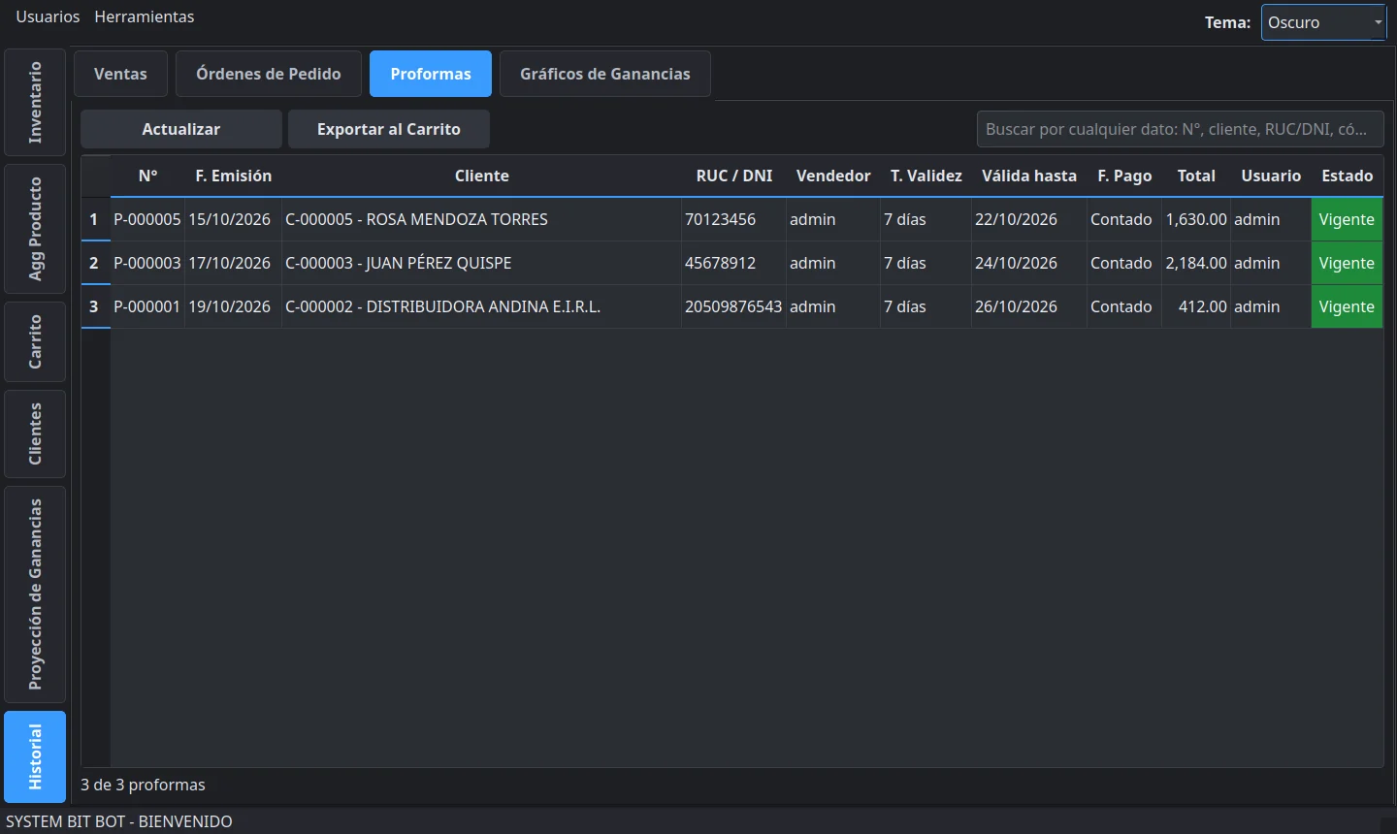Click client cell ROSA MENDOZA TORRES
This screenshot has height=834, width=1397.
click(482, 219)
